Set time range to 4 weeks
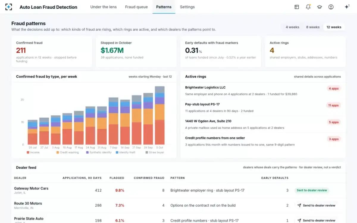 tap(292, 27)
